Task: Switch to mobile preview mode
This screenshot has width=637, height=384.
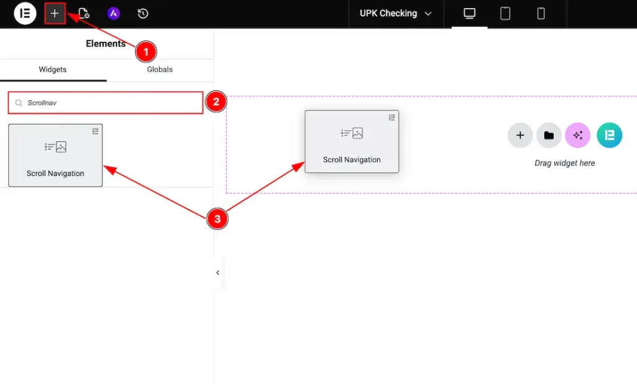Action: click(x=541, y=14)
